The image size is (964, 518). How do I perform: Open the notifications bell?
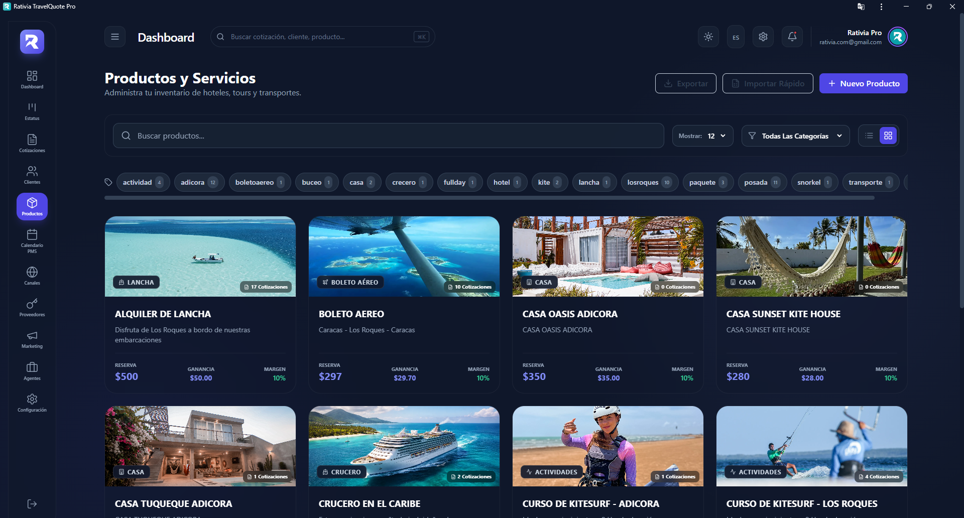(792, 37)
